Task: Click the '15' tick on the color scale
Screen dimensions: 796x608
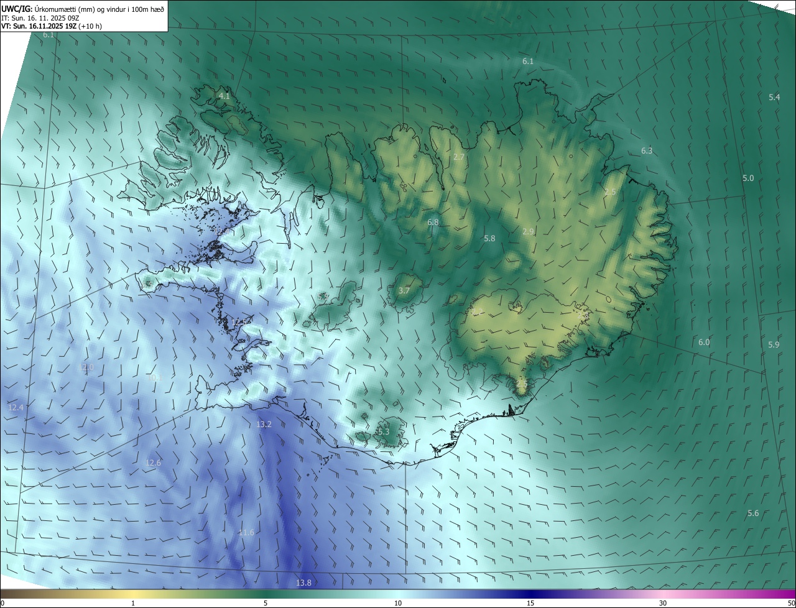Action: click(x=530, y=603)
